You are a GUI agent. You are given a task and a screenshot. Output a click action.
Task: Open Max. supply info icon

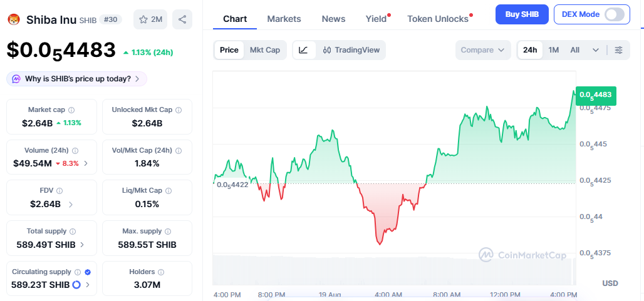coord(168,232)
